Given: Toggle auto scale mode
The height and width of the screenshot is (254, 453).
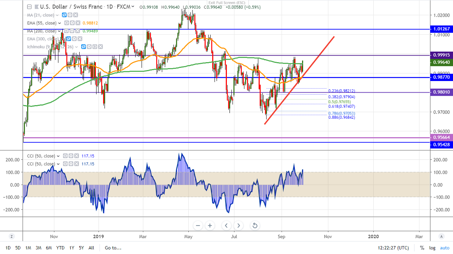Looking at the screenshot, I should (x=445, y=248).
